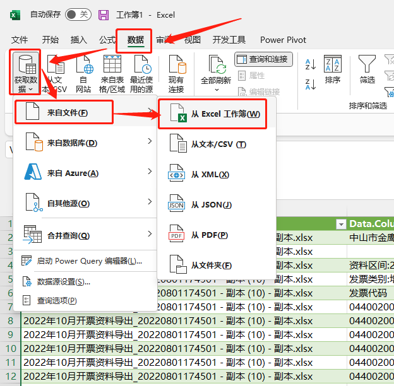Click the chevron beside 来自 Azure(A)

click(150, 172)
